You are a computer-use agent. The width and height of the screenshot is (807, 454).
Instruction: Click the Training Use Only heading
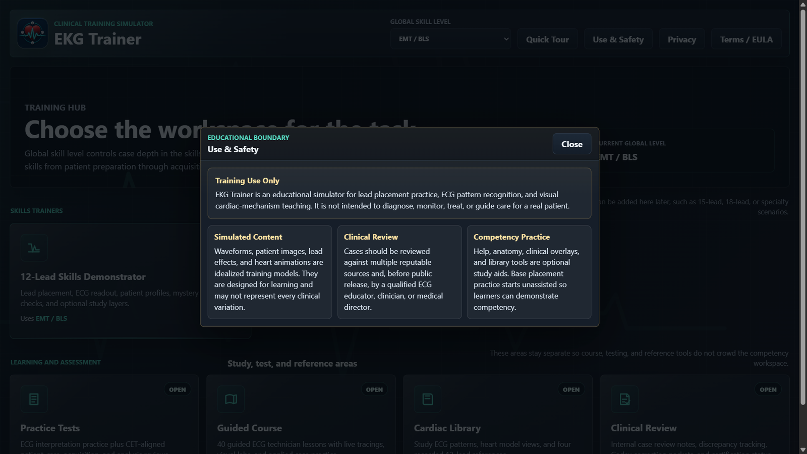click(247, 181)
